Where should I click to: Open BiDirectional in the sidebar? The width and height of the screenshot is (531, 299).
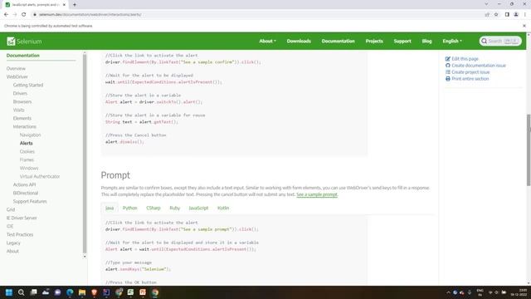[x=26, y=193]
